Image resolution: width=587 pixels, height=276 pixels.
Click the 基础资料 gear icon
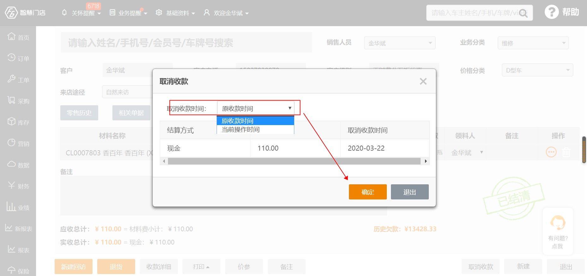tap(159, 13)
